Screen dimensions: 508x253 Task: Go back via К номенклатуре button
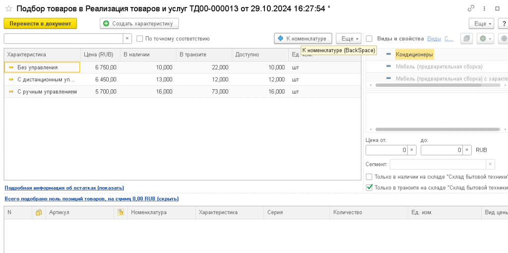click(x=303, y=39)
